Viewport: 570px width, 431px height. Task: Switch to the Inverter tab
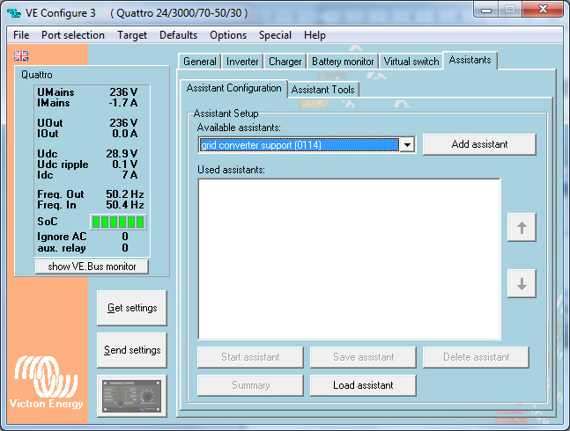(242, 62)
